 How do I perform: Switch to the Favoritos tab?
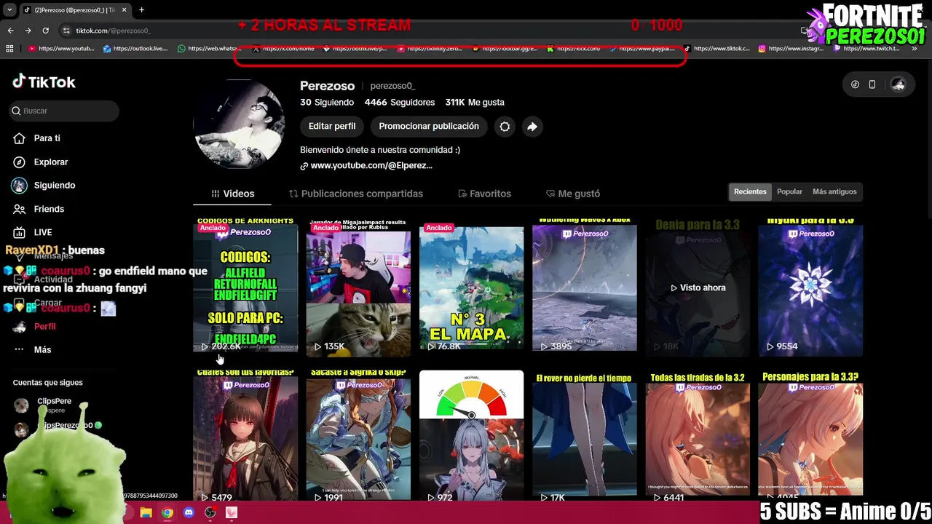pos(484,194)
